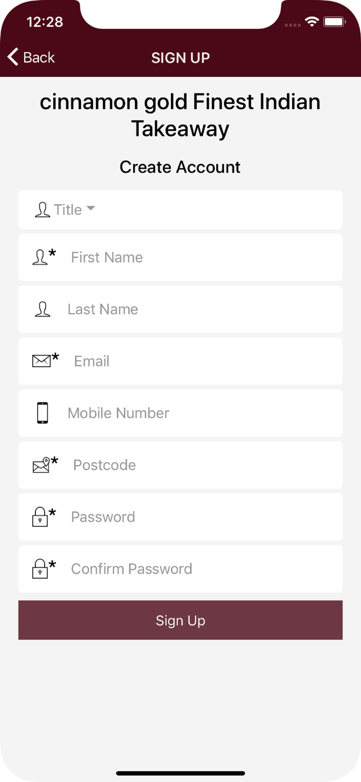Viewport: 361px width, 782px height.
Task: Click the person icon beside Title
Action: pyautogui.click(x=43, y=210)
